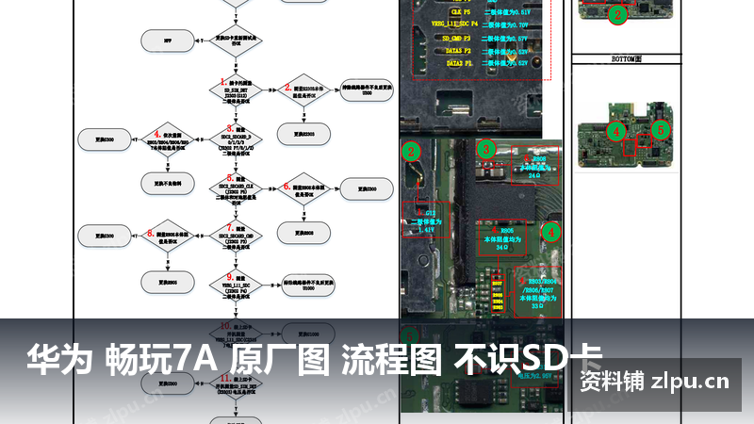754x424 pixels.
Task: Click the banner title '华为 畅玩7A 原厂图'
Action: coord(178,359)
